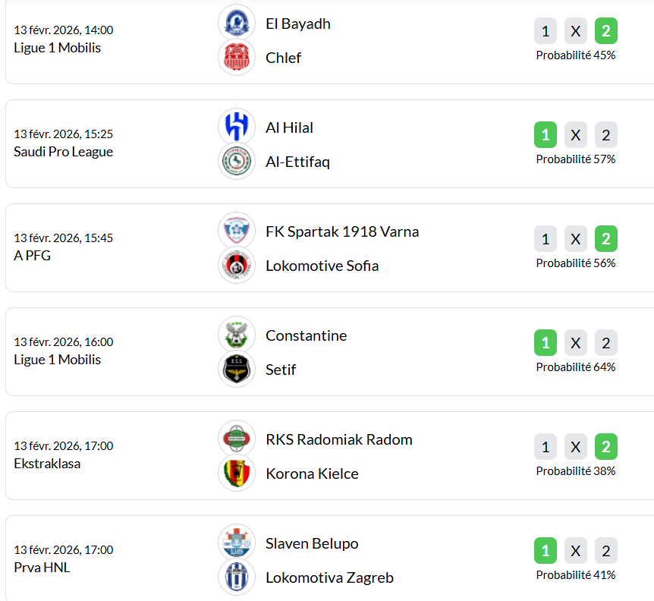Select highlighted 2 for Spartak Varna match
The height and width of the screenshot is (601, 654).
pyautogui.click(x=605, y=239)
